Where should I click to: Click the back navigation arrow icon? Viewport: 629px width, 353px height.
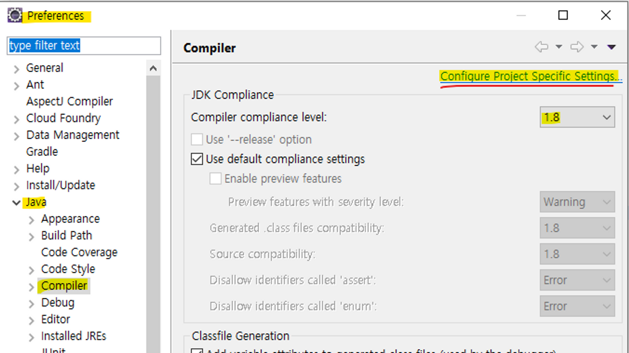click(541, 47)
